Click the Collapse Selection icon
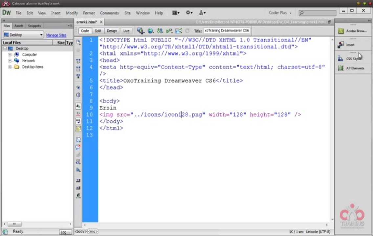 (x=78, y=69)
